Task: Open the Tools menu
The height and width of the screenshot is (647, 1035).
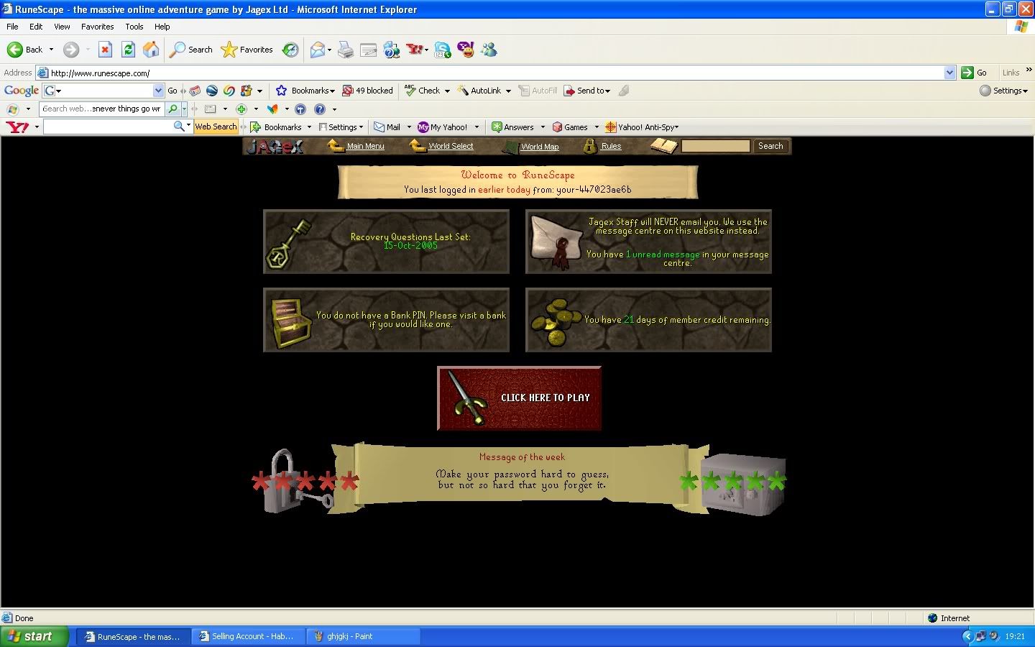Action: click(134, 27)
